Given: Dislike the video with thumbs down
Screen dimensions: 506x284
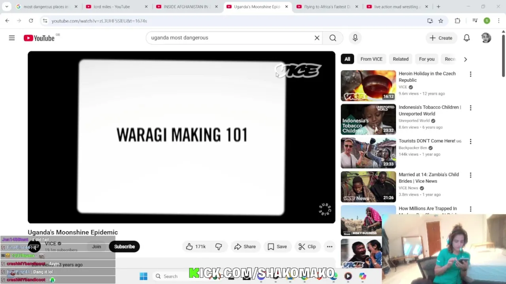Looking at the screenshot, I should [219, 247].
